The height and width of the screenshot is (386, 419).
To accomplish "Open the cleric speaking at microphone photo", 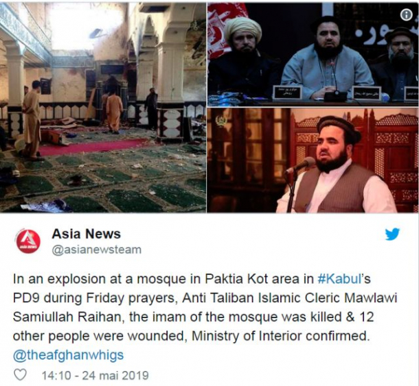I will click(x=313, y=160).
